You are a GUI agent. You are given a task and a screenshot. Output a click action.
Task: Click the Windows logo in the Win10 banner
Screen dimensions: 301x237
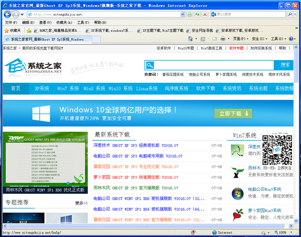pos(41,113)
